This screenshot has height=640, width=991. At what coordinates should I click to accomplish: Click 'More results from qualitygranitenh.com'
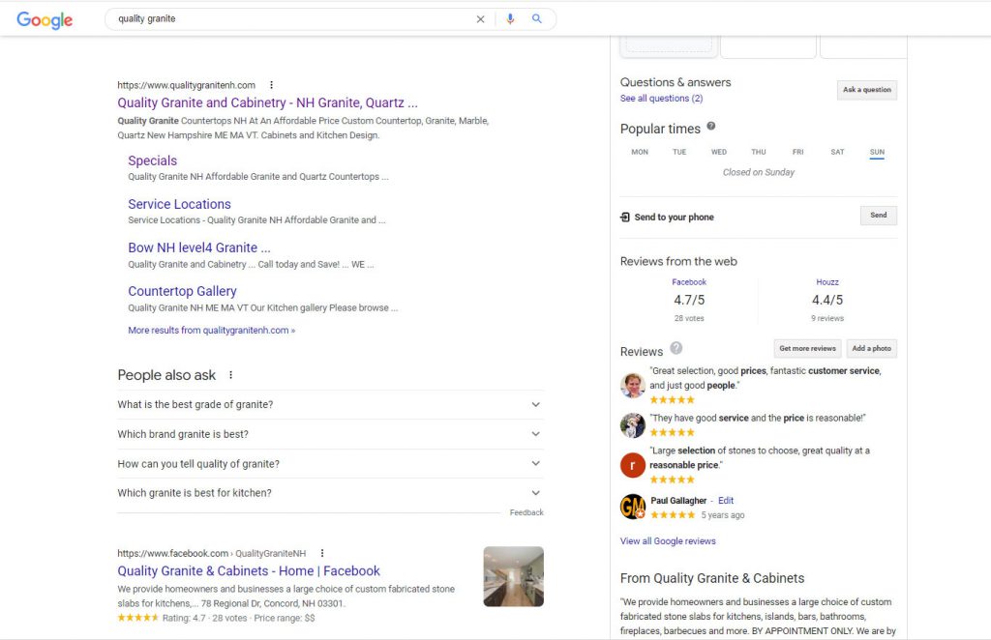211,330
